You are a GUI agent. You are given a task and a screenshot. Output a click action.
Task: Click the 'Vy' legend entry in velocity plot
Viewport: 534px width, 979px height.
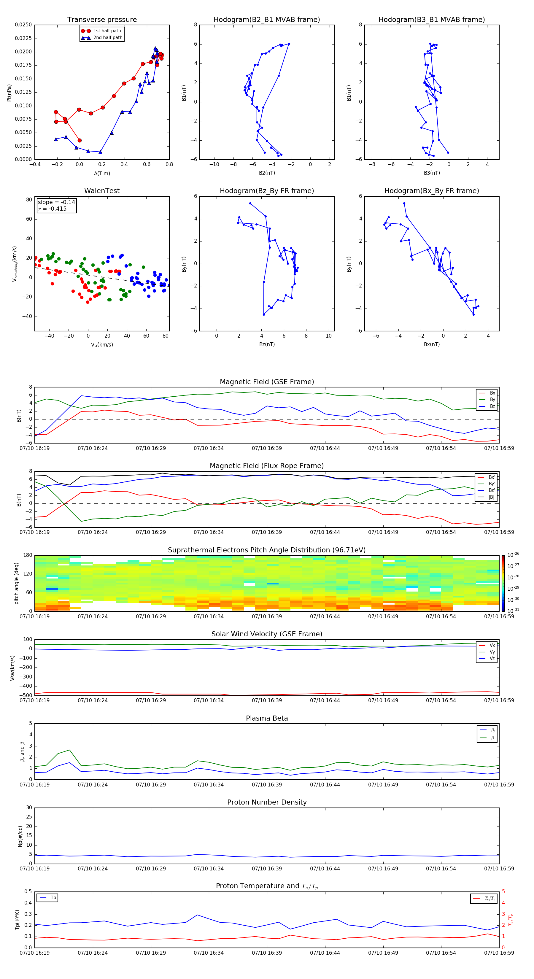point(487,652)
